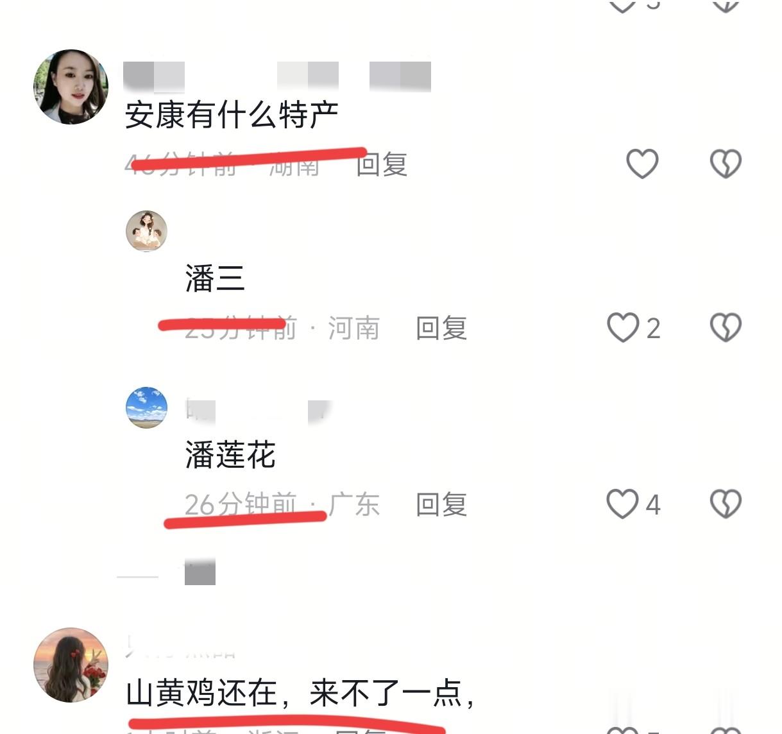Reply to the 潘三 comment

click(x=441, y=328)
